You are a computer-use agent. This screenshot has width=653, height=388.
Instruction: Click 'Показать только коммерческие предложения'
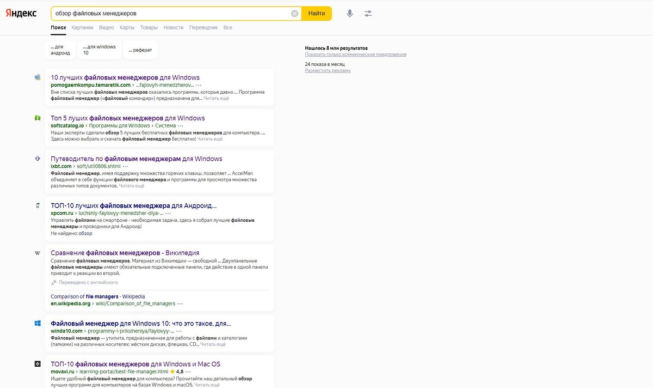(355, 54)
